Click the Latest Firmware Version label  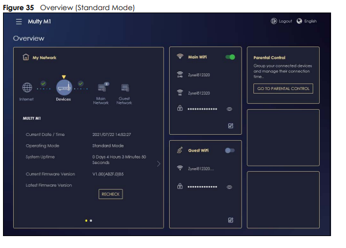[49, 185]
